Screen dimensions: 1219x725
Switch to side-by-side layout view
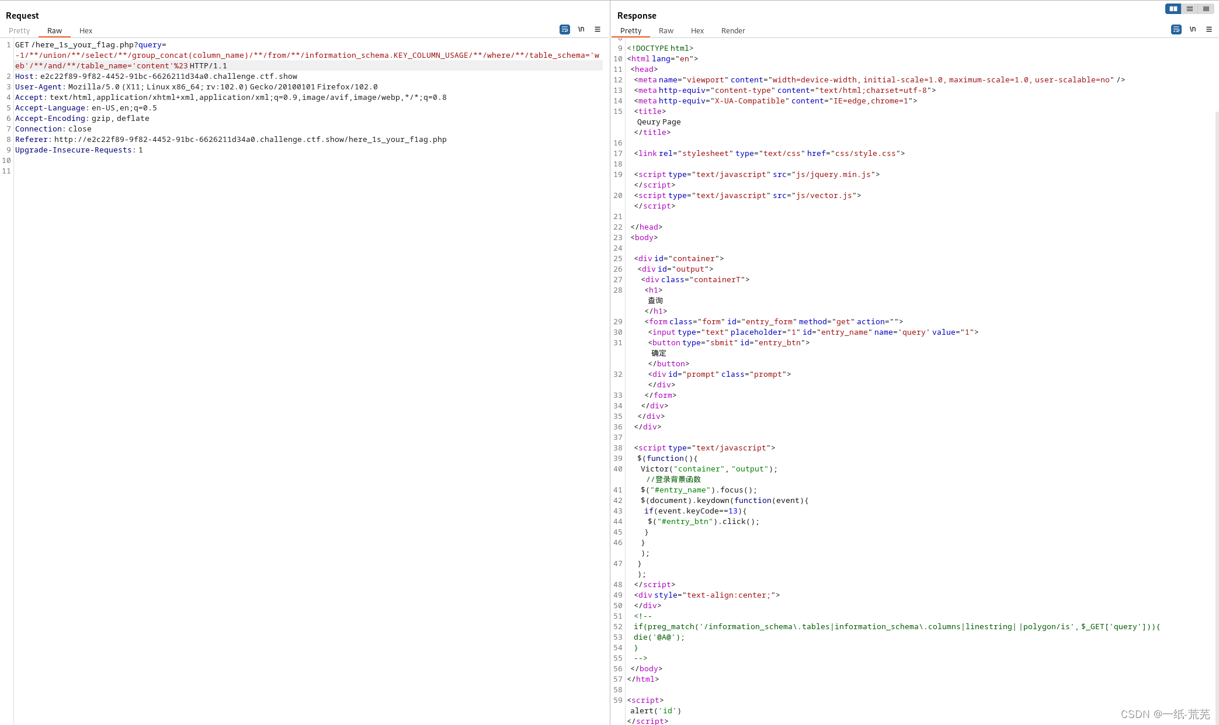[1173, 9]
